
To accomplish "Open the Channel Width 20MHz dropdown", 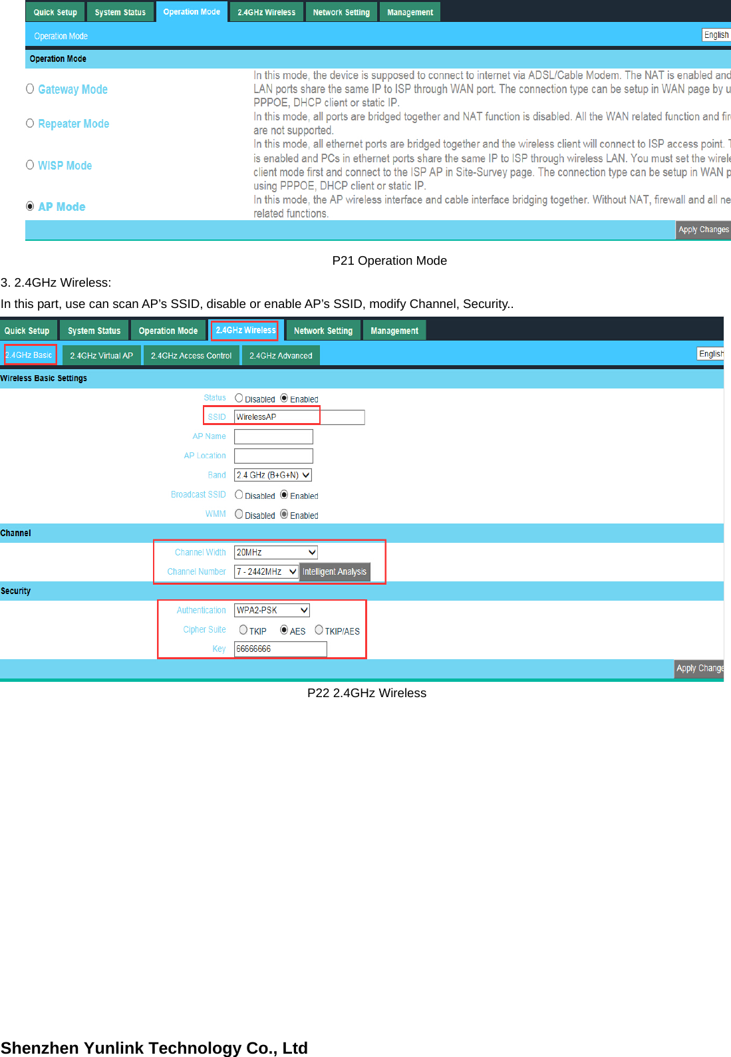I will tap(276, 552).
